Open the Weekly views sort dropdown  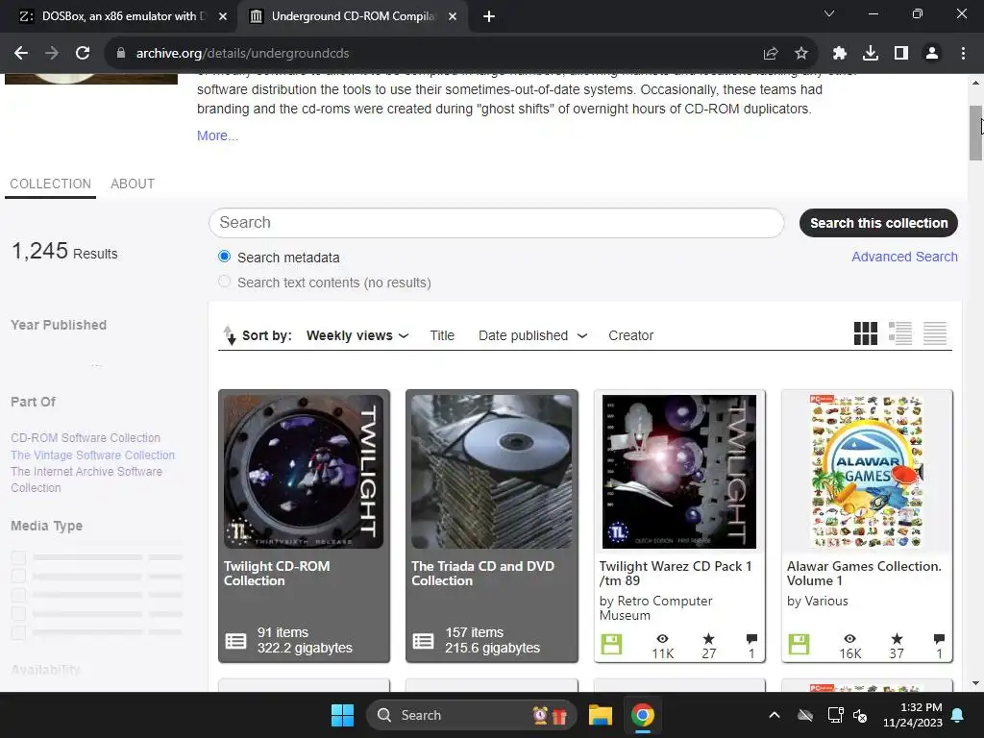point(357,335)
